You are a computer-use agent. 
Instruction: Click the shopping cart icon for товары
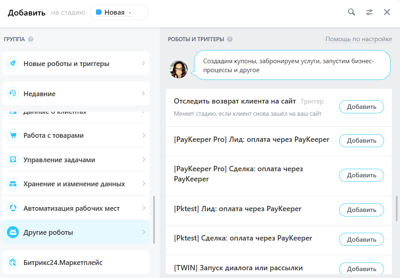point(13,135)
